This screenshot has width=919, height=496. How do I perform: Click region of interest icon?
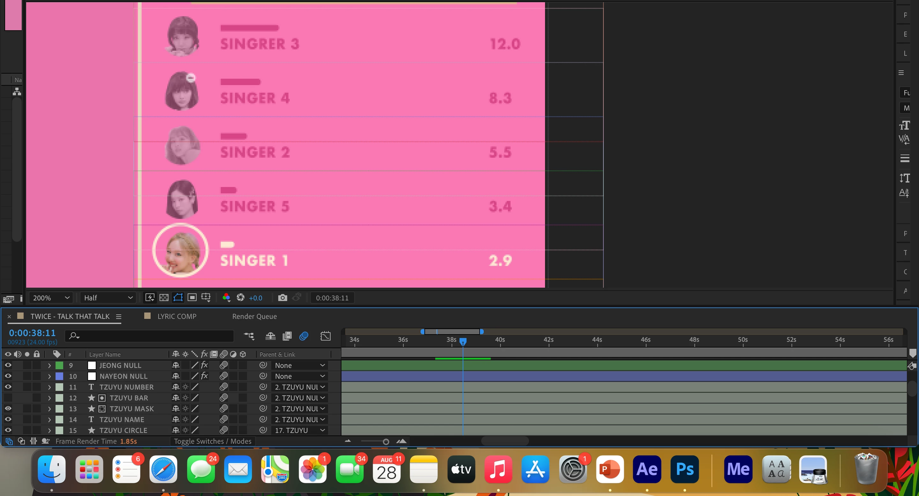pyautogui.click(x=192, y=298)
